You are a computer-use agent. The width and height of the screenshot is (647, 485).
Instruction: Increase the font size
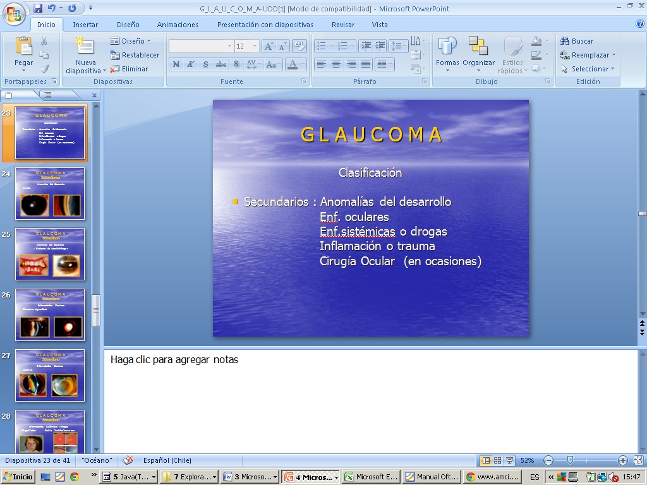click(x=269, y=46)
